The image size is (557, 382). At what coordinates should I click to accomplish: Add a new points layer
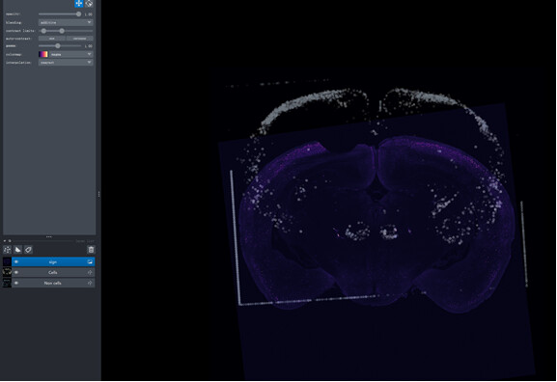pyautogui.click(x=8, y=250)
